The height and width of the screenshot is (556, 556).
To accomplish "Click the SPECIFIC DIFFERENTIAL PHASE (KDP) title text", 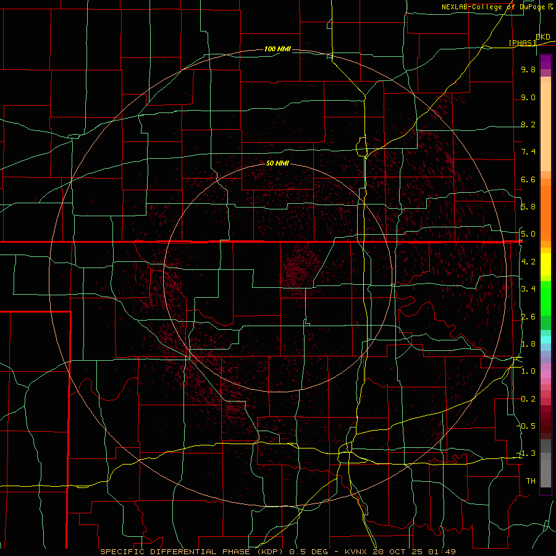I will coord(193,552).
